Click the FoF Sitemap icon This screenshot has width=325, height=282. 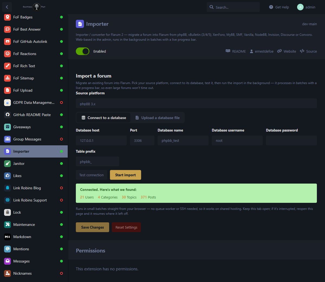point(8,78)
